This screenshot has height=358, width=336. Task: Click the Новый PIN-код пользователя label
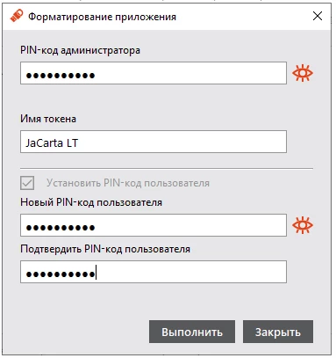(91, 202)
